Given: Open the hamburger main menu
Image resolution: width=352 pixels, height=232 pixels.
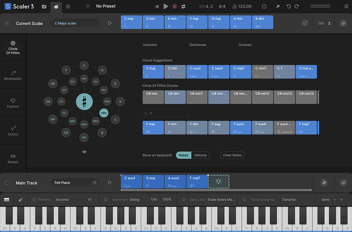Looking at the screenshot, I should click(346, 7).
